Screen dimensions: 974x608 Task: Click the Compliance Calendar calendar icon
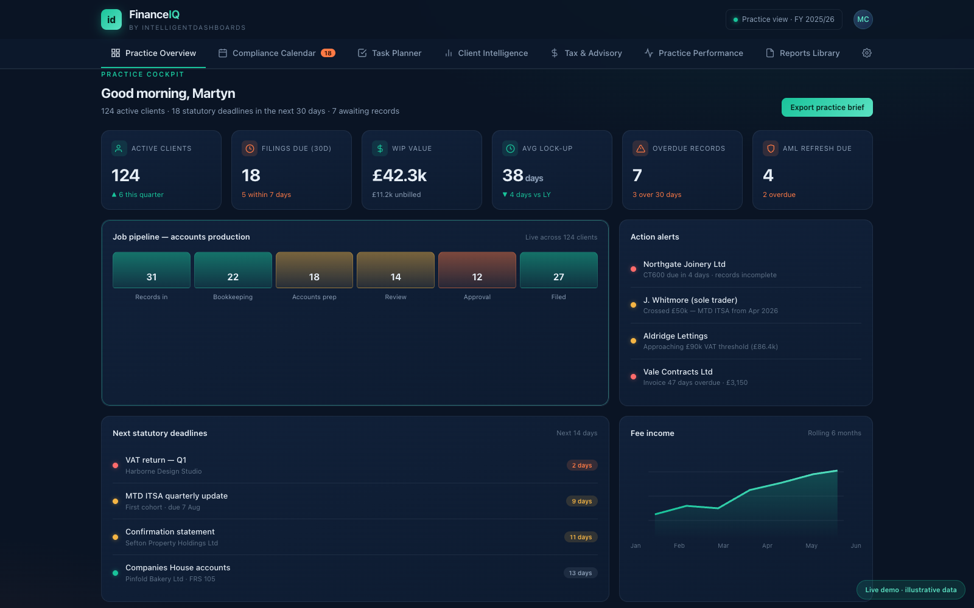tap(223, 53)
